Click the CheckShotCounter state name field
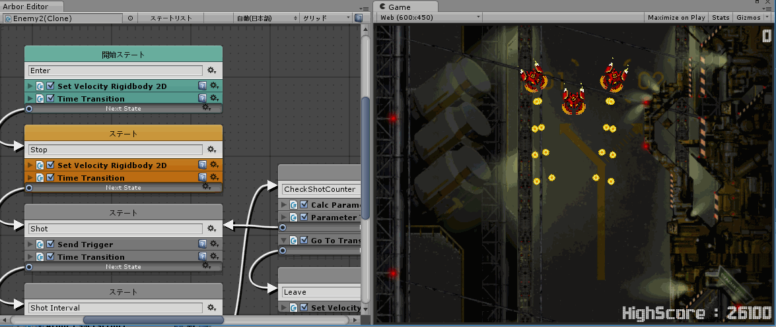 tap(321, 189)
